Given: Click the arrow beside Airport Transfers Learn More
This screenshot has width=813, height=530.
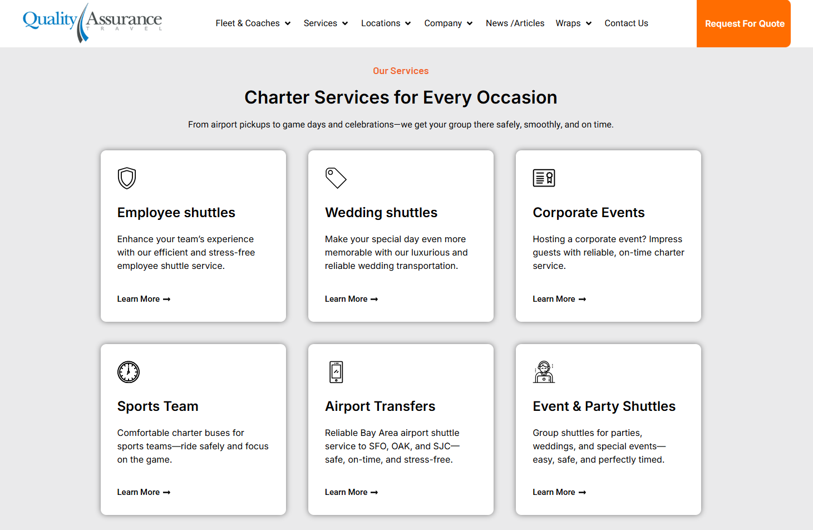Looking at the screenshot, I should click(374, 493).
